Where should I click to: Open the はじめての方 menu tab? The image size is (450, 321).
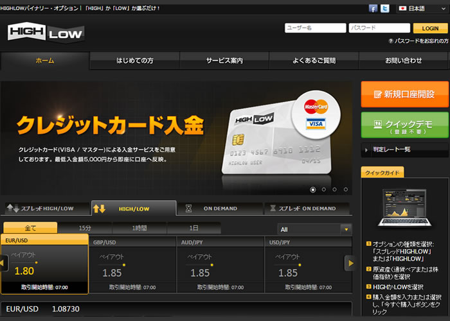pos(134,60)
